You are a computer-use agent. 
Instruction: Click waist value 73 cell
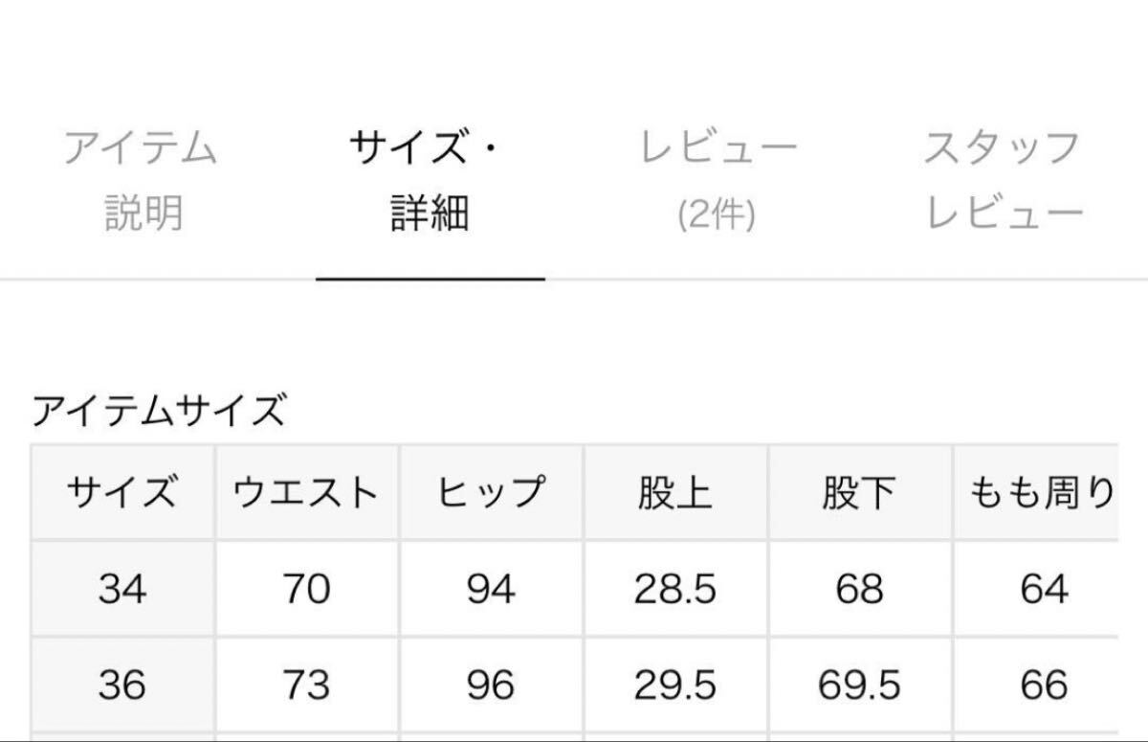coord(306,686)
